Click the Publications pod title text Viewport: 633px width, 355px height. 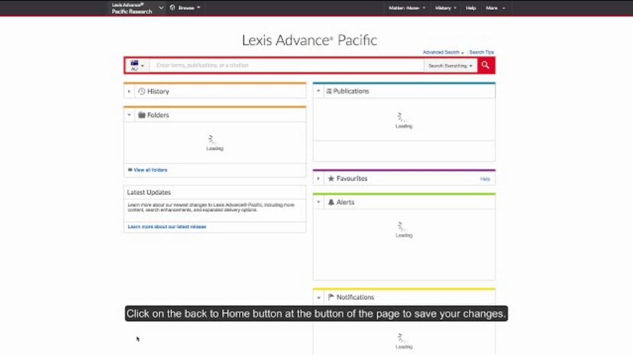tap(351, 91)
